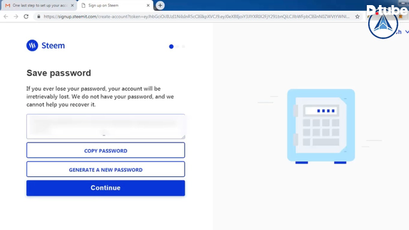Switch to the Gmail 'One last step' tab
409x230 pixels.
coord(39,6)
